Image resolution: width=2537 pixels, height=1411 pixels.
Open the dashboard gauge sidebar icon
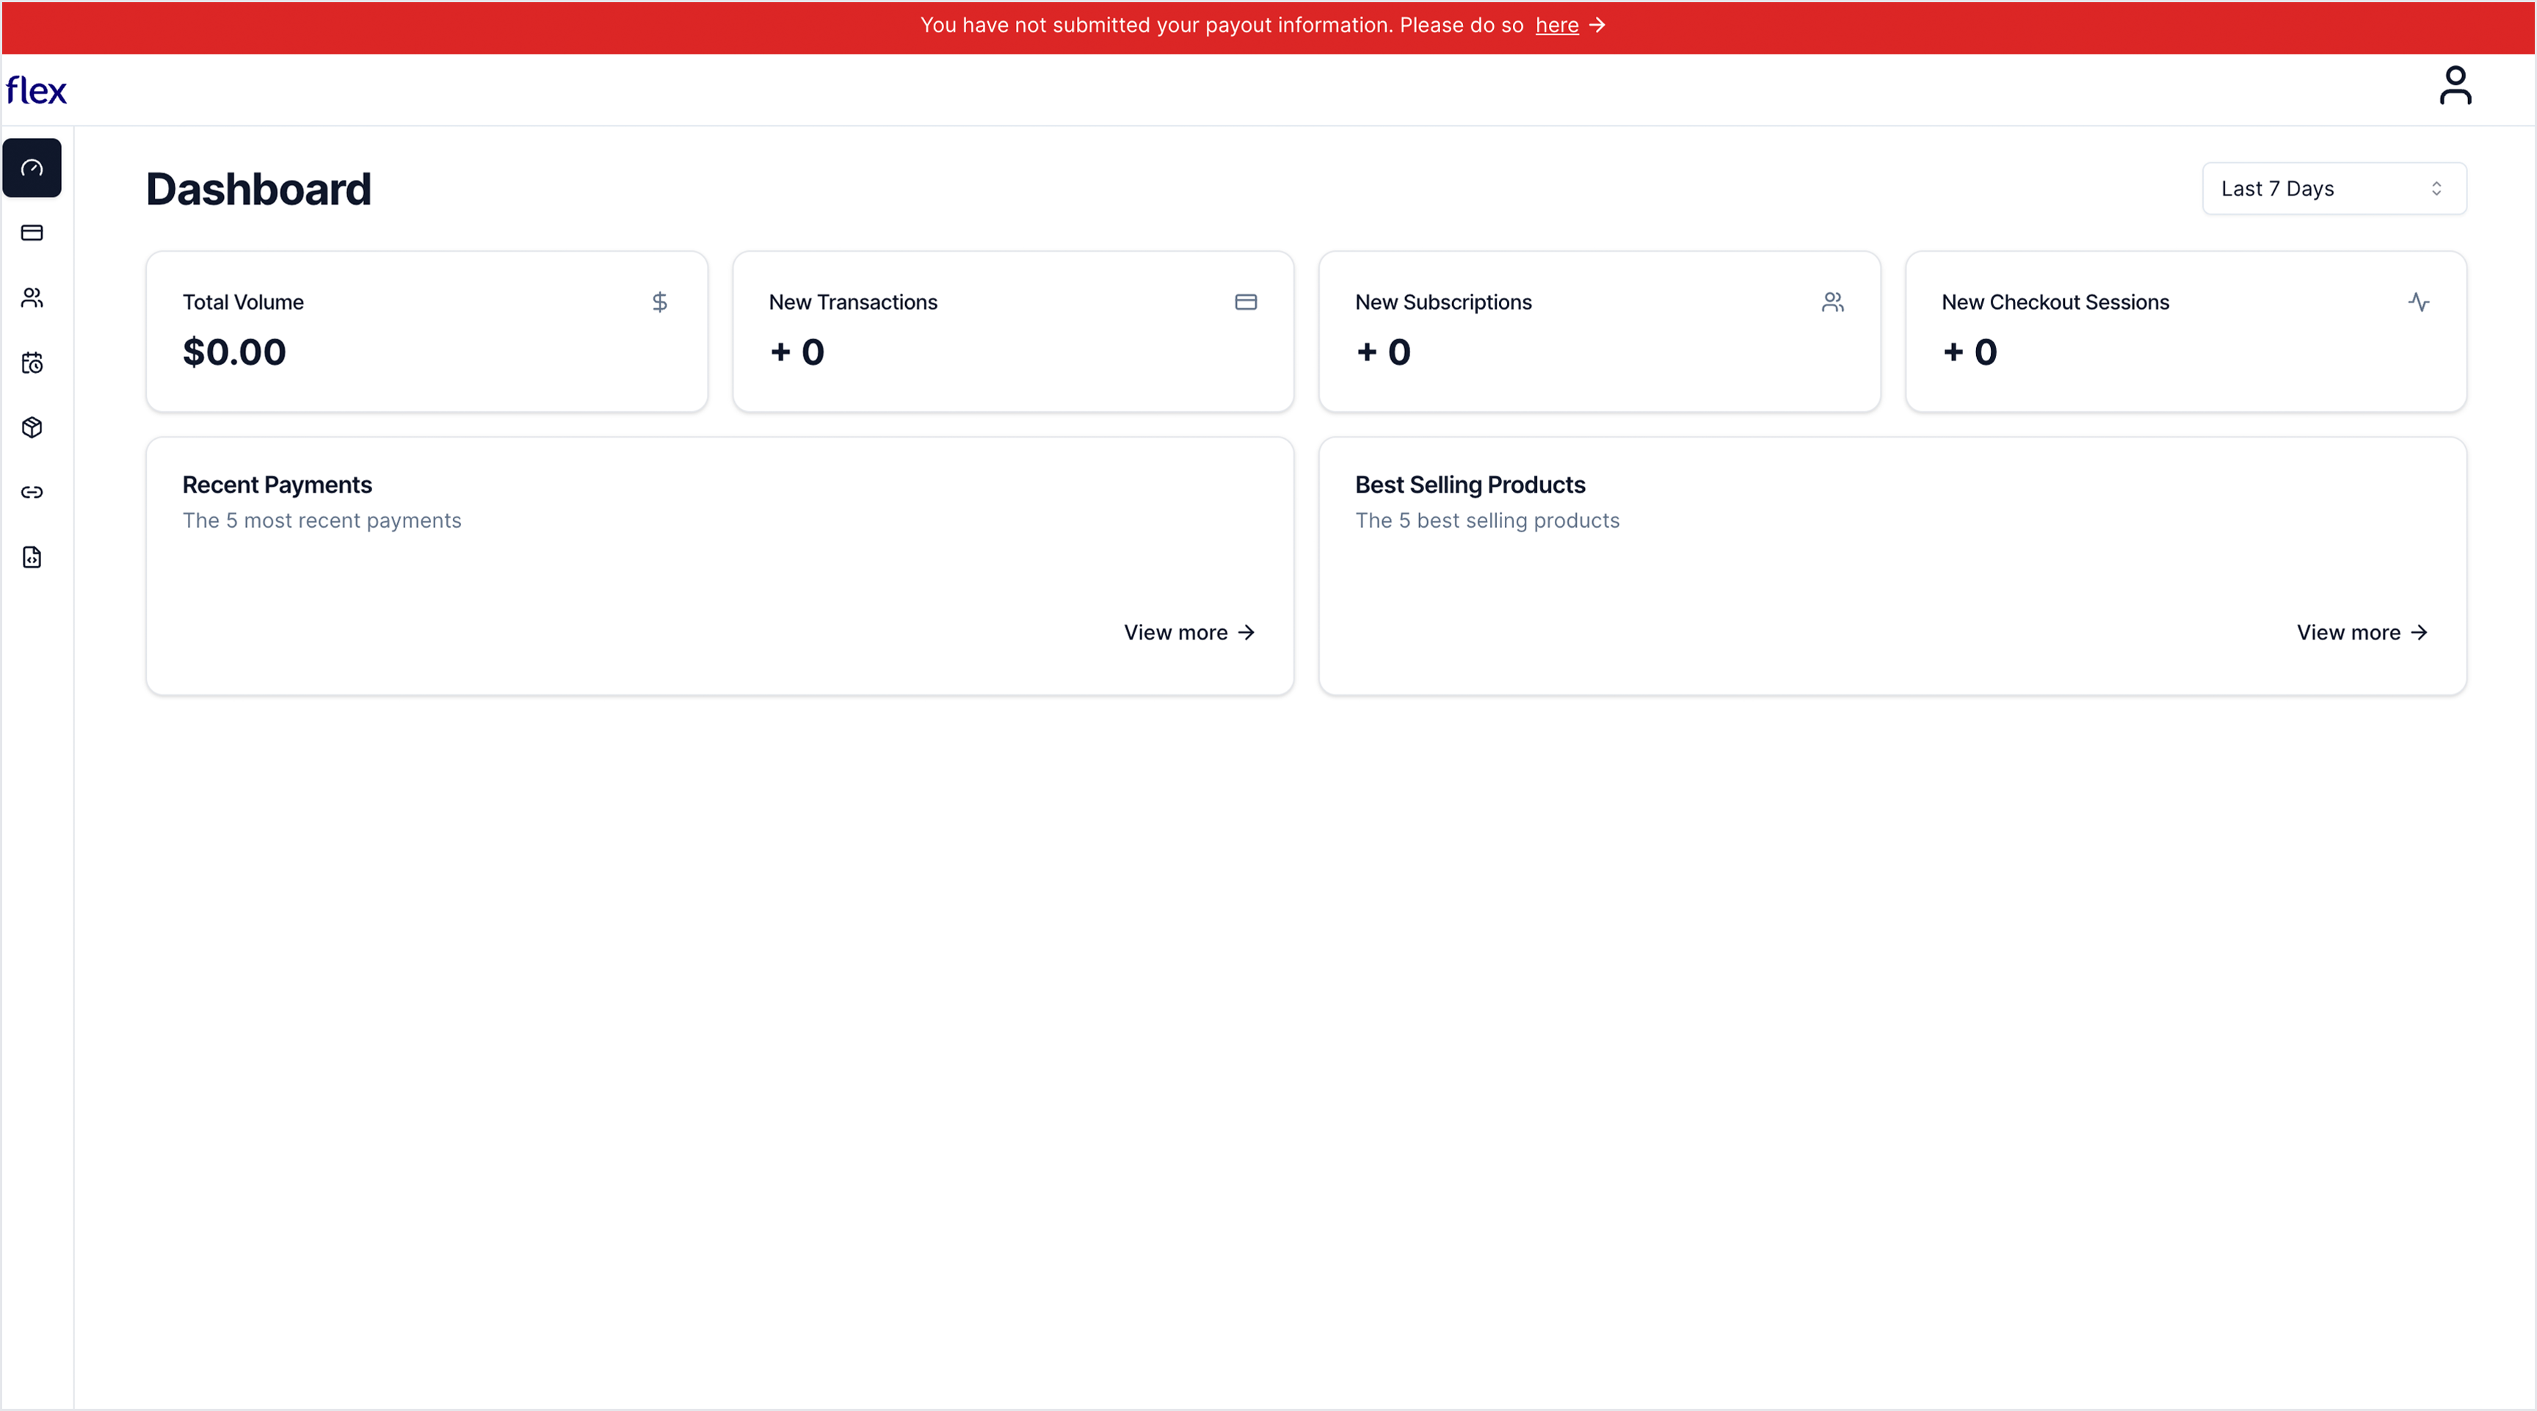[x=32, y=168]
